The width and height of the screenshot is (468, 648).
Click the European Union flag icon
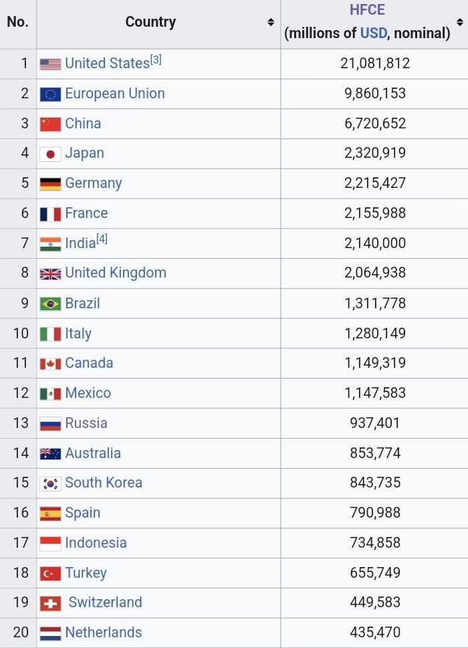(50, 94)
